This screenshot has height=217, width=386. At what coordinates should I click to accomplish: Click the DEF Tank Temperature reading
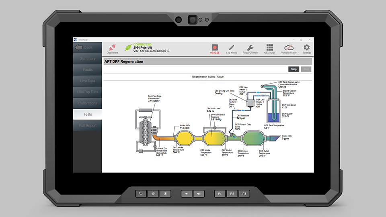pos(274,127)
